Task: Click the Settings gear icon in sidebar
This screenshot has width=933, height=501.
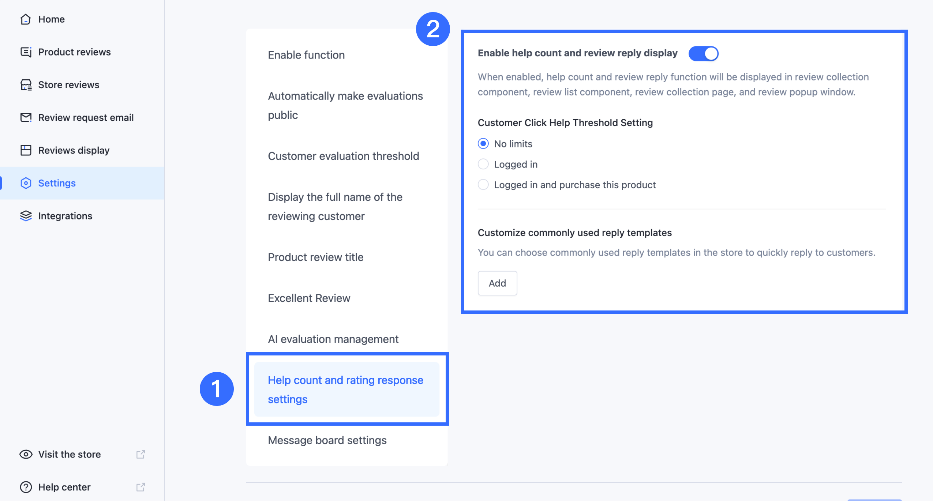Action: tap(26, 183)
